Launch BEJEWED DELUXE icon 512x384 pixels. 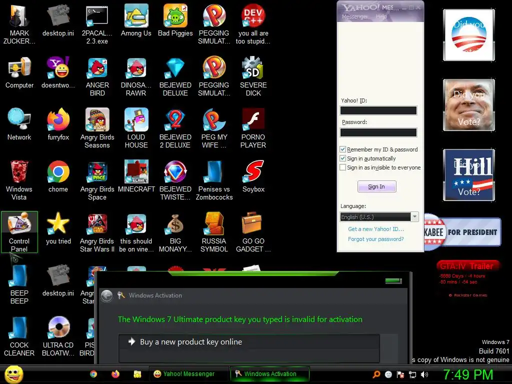point(175,76)
